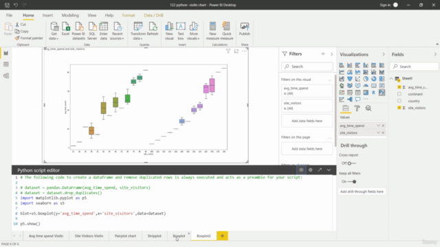Image resolution: width=440 pixels, height=247 pixels.
Task: Open the Fields well tab
Action: [345, 108]
